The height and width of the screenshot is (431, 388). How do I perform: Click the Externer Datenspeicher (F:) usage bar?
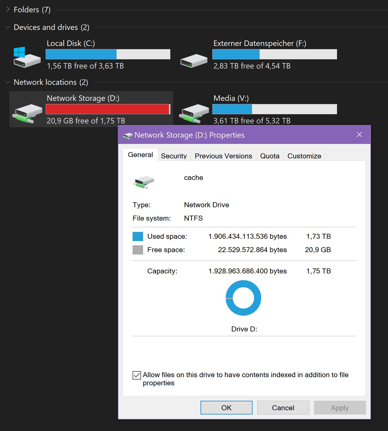pyautogui.click(x=275, y=54)
